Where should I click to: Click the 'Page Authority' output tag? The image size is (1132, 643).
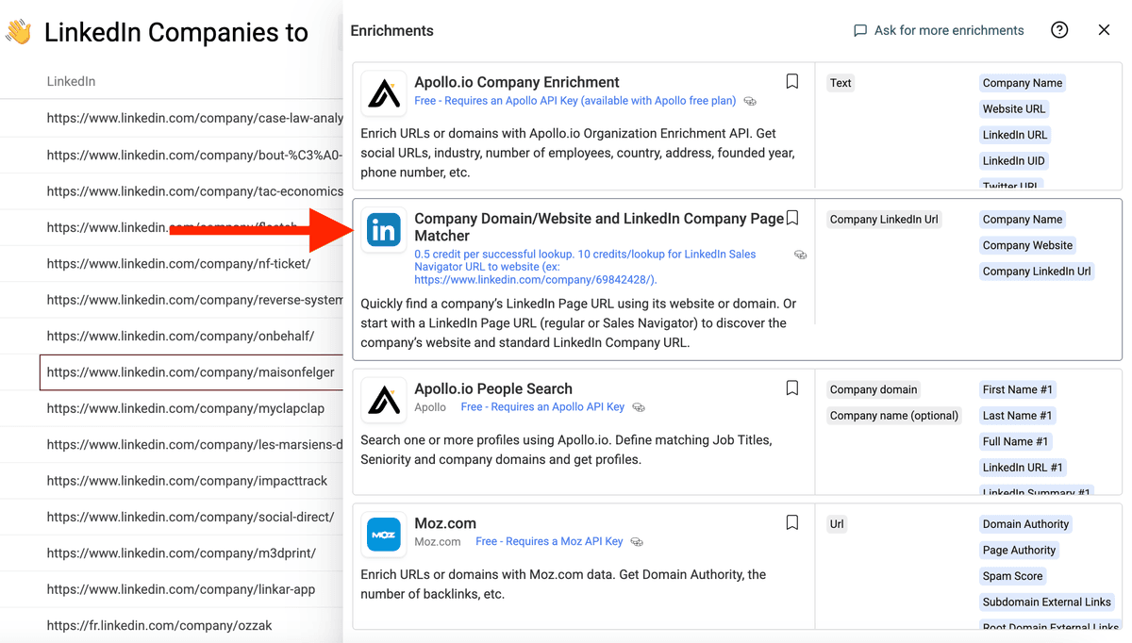click(x=1019, y=551)
